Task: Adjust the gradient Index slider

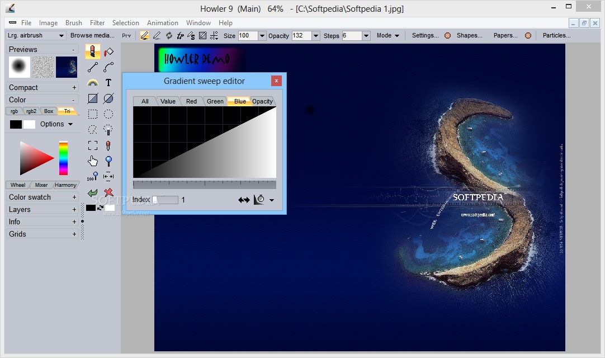Action: (165, 200)
